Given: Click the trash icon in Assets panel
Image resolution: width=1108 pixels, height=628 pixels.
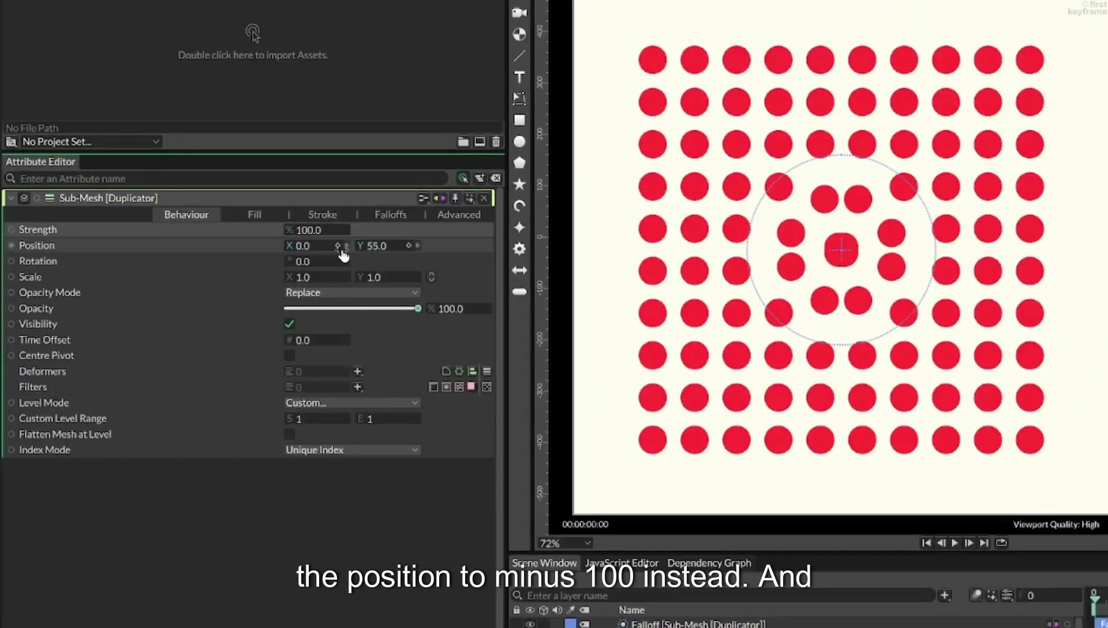Looking at the screenshot, I should tap(496, 141).
